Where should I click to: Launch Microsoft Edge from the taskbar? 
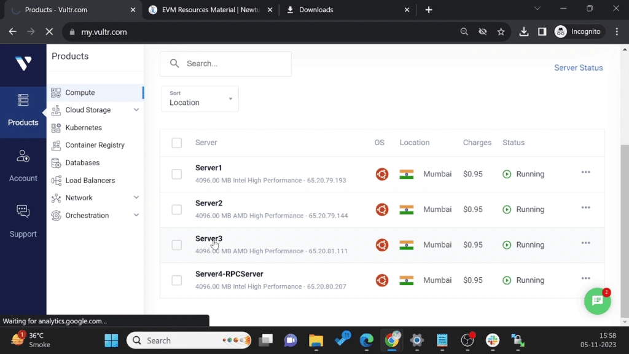367,340
